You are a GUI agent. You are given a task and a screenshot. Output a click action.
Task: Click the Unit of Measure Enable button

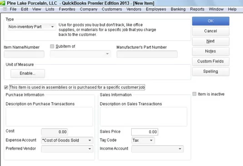(x=28, y=73)
